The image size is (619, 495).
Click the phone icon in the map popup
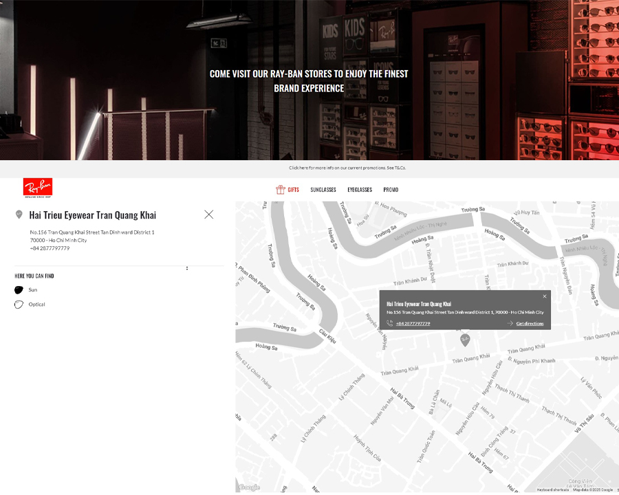[389, 322]
